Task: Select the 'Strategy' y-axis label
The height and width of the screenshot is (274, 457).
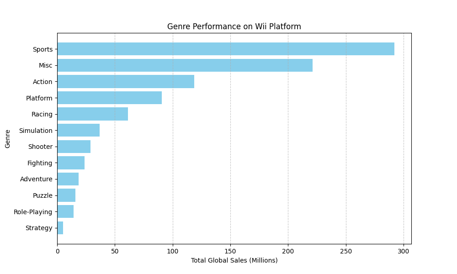Action: [x=39, y=228]
